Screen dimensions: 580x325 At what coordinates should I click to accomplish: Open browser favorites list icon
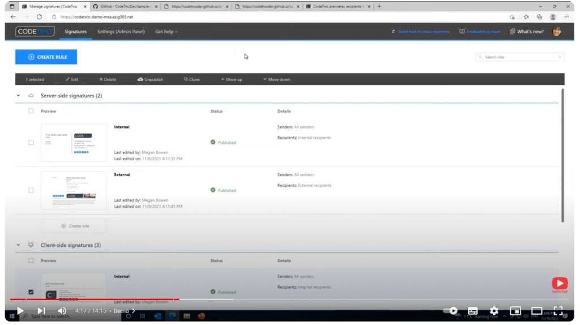click(526, 17)
